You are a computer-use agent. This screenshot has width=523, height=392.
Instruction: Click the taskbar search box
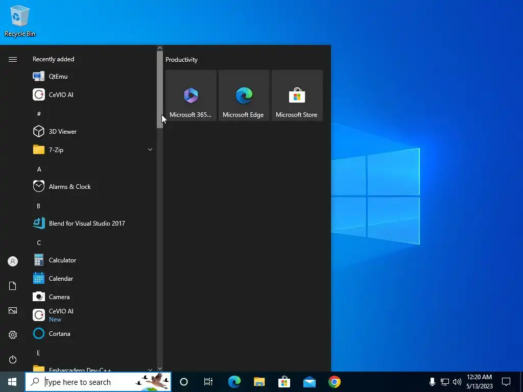[98, 382]
